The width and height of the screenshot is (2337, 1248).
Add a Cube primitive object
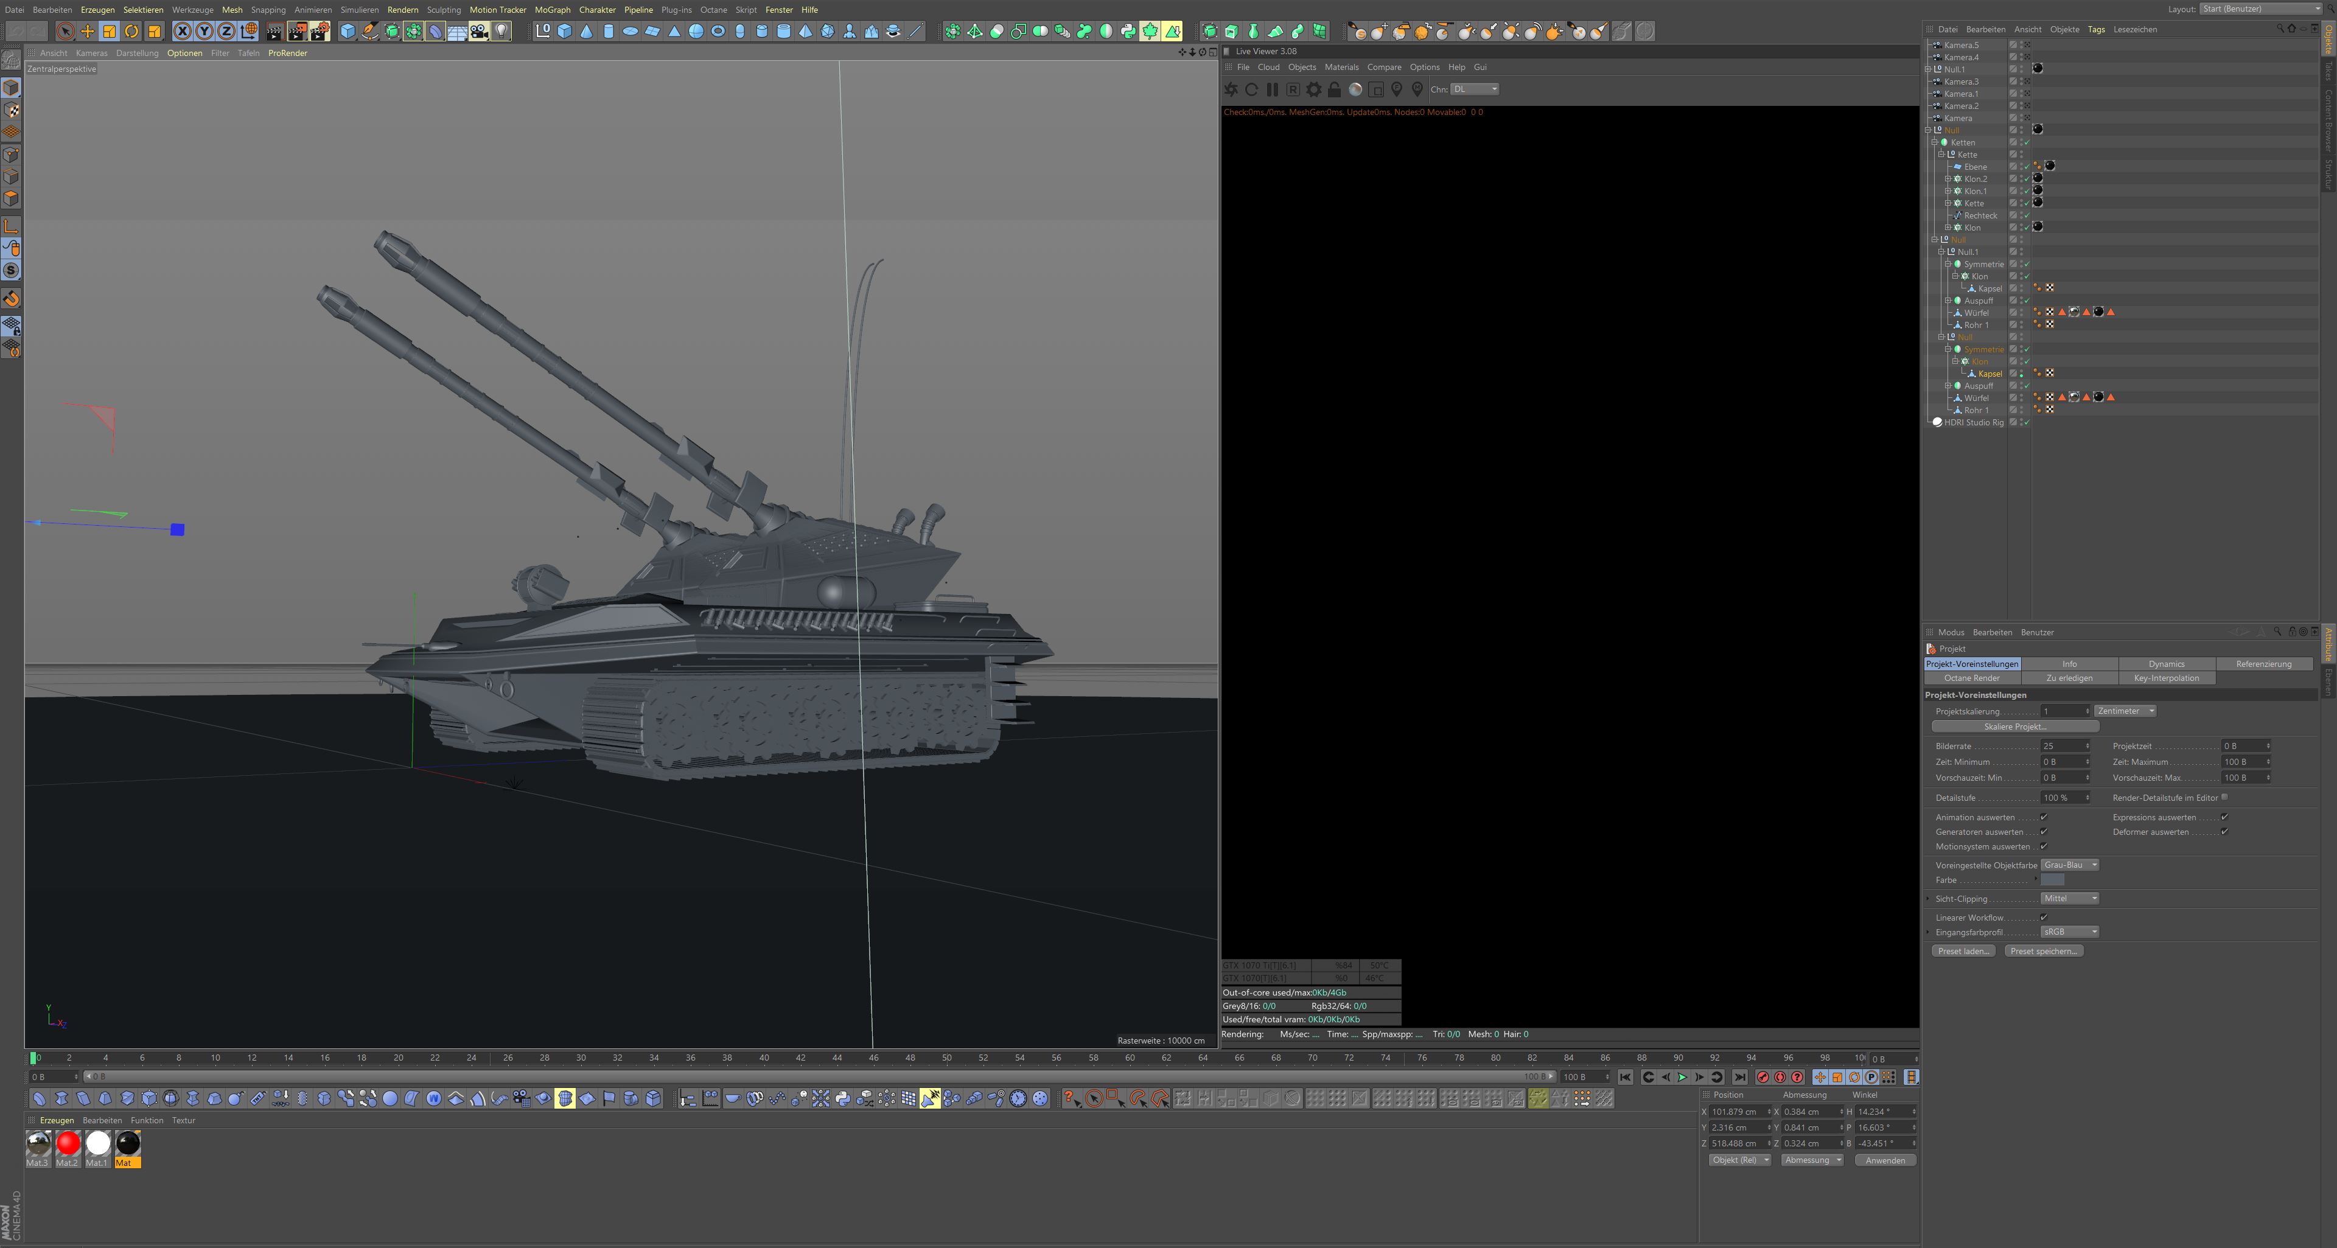coord(348,32)
